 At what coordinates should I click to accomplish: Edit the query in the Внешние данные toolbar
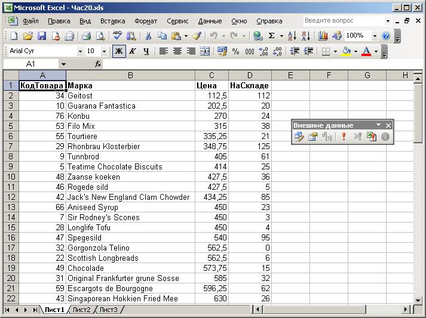(x=299, y=137)
